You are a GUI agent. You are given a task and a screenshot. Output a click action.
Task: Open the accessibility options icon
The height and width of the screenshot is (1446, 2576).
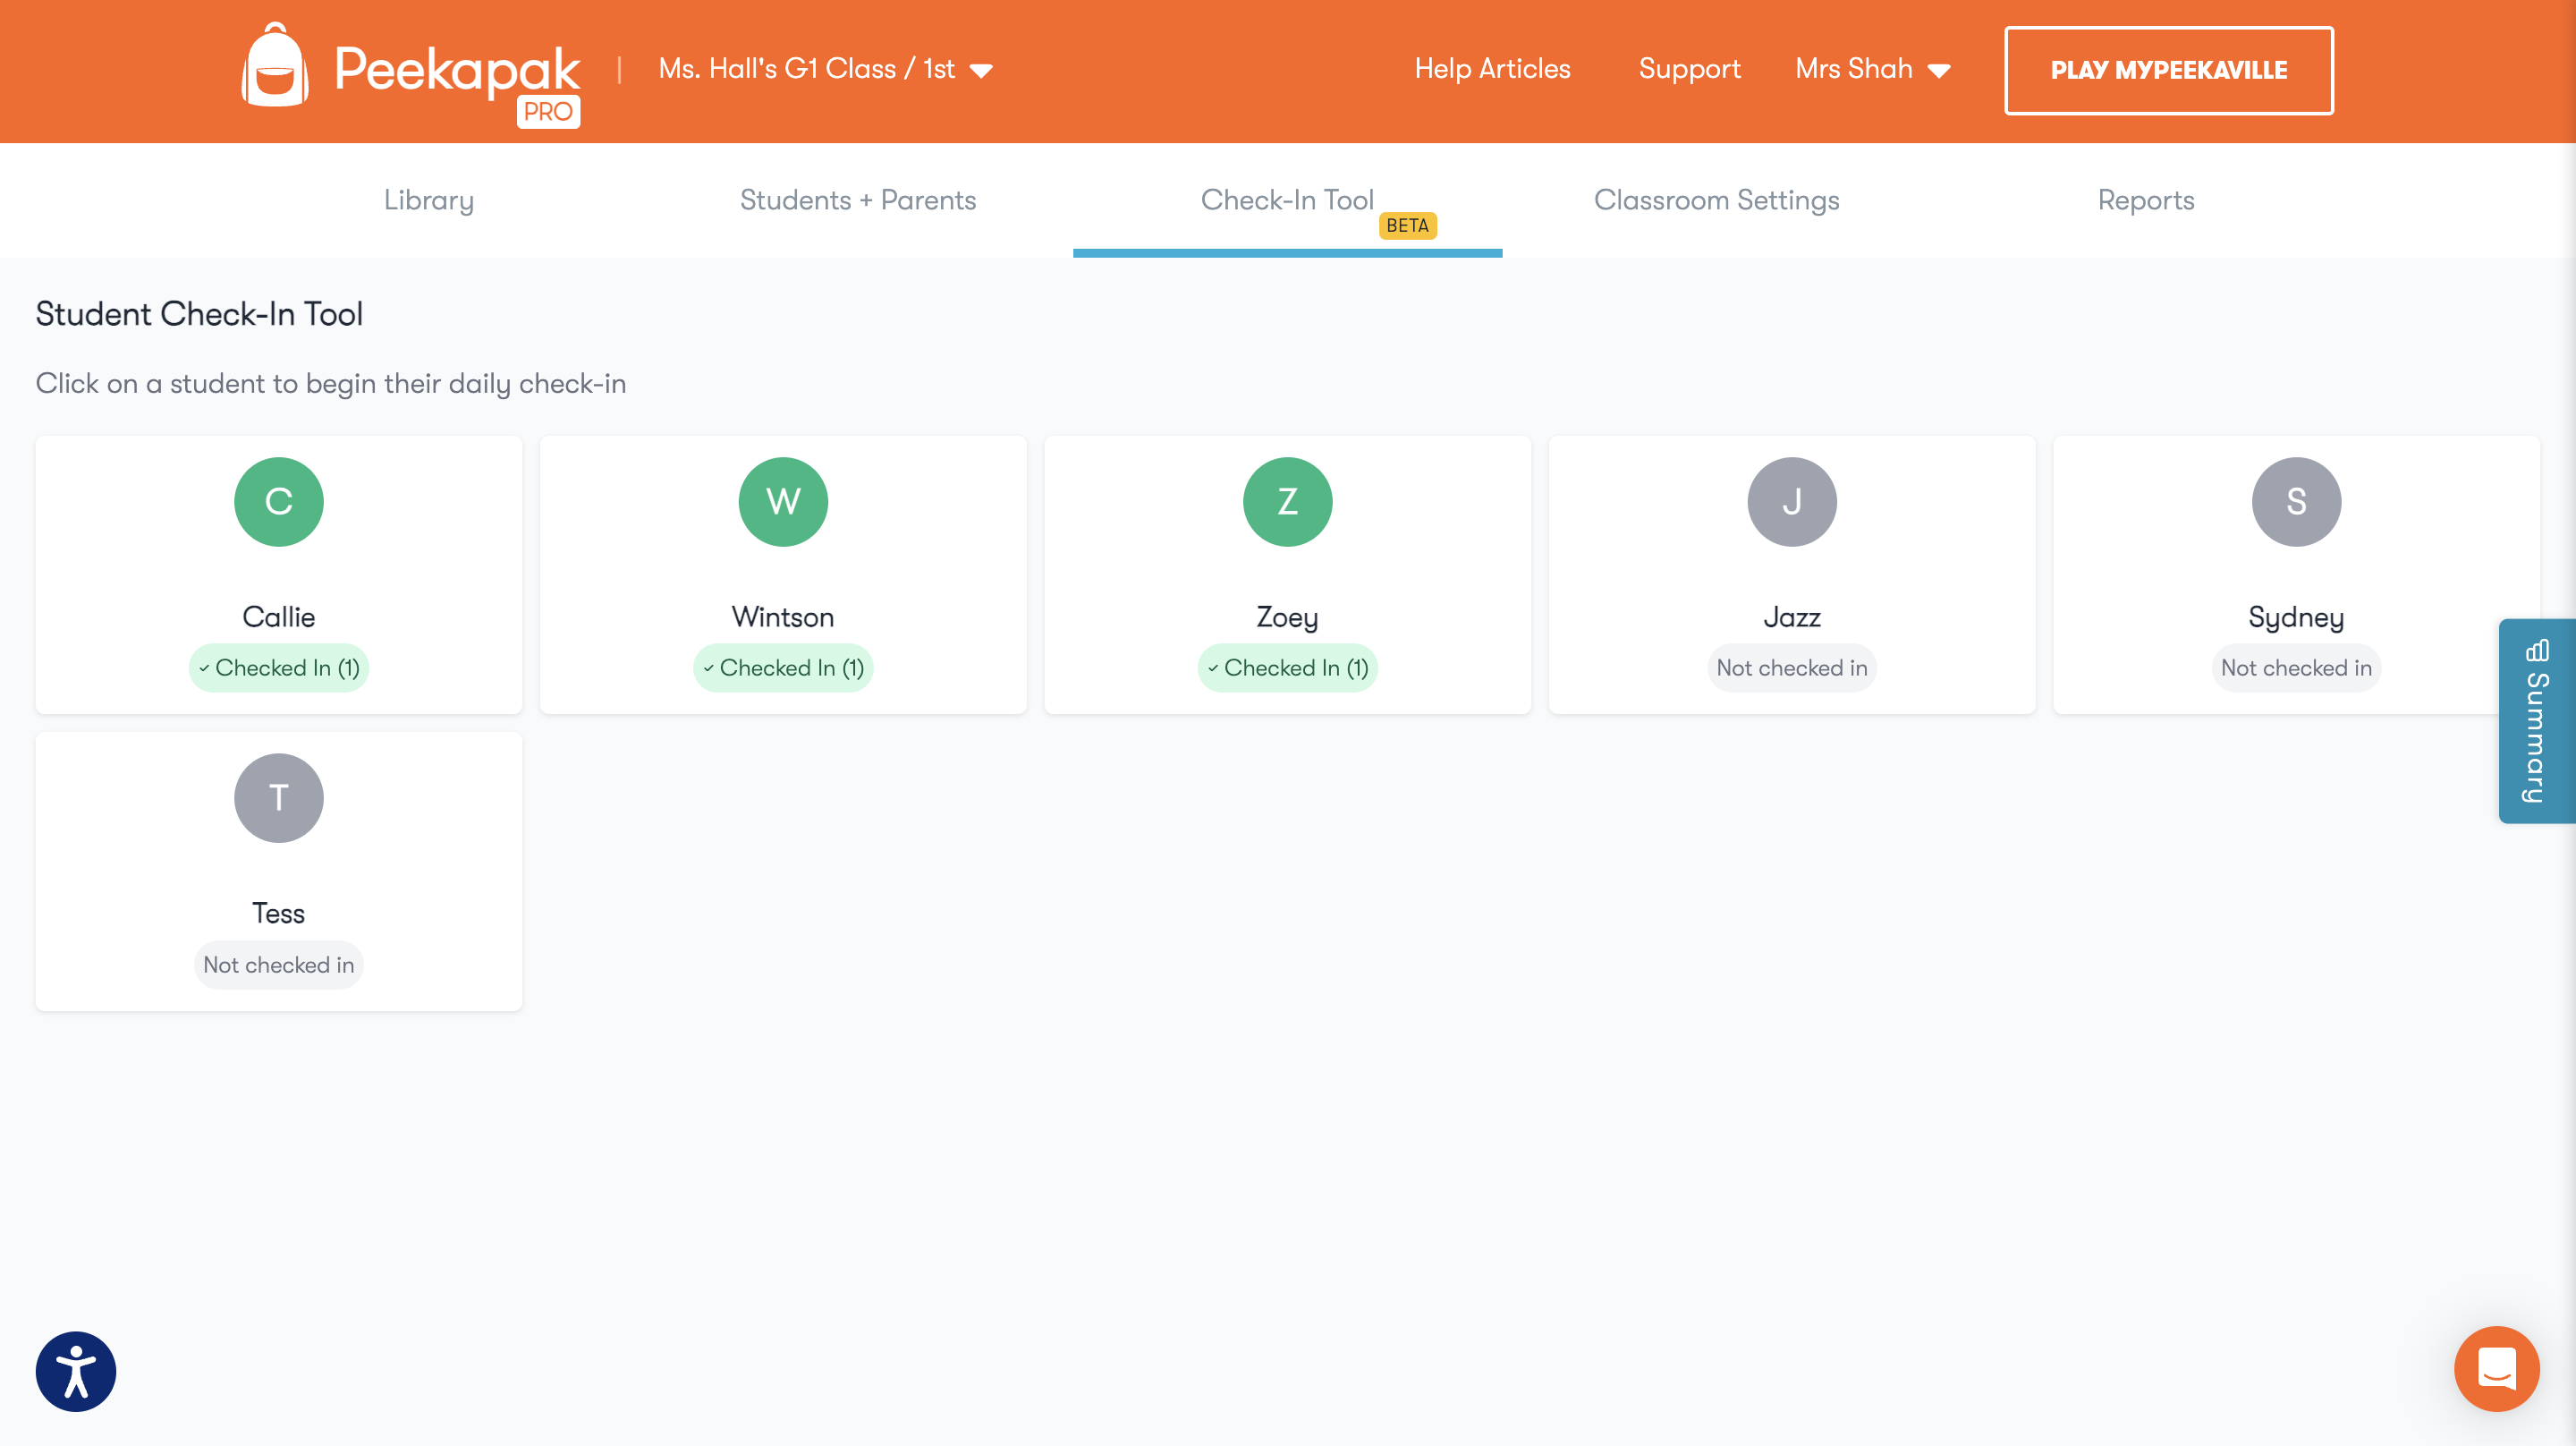coord(76,1371)
